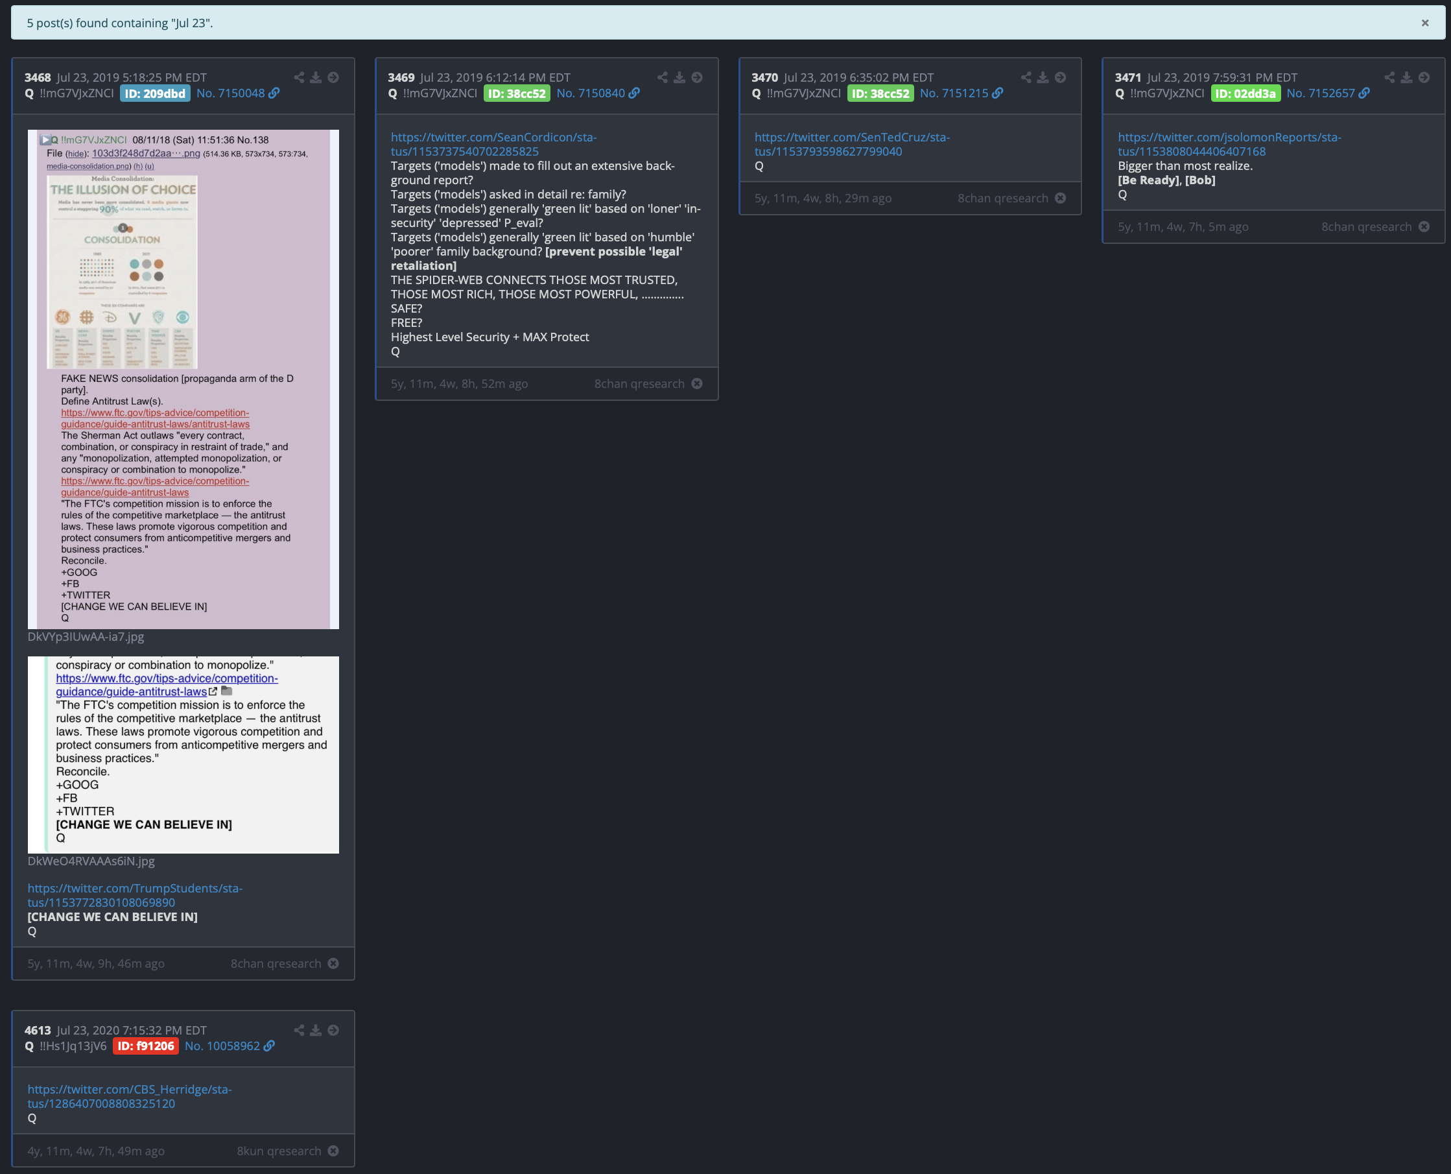Click timestamp Jul 23, 2019 5:18:25 PM EDT
Image resolution: width=1451 pixels, height=1174 pixels.
click(x=132, y=78)
